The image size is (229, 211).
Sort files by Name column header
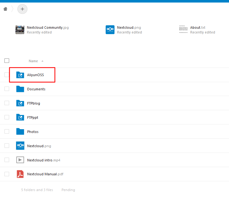tap(33, 61)
